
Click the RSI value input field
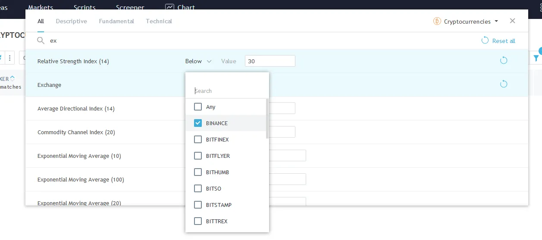[270, 61]
